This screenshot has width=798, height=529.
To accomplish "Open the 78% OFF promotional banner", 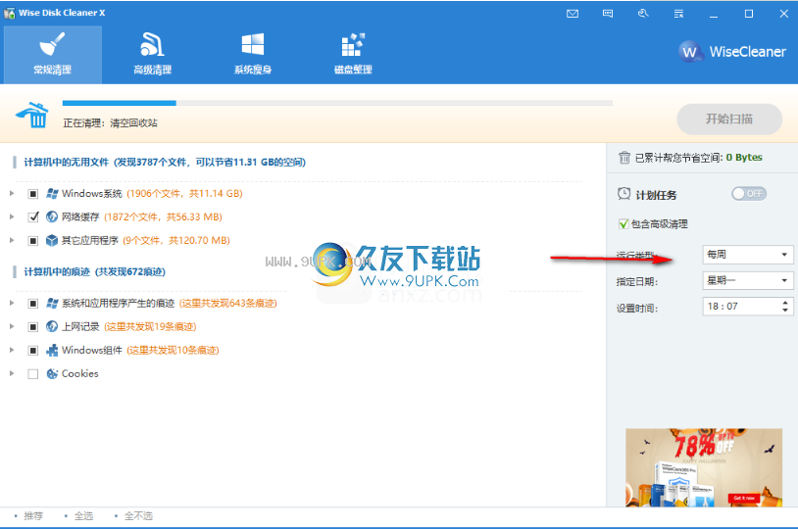I will pyautogui.click(x=704, y=467).
